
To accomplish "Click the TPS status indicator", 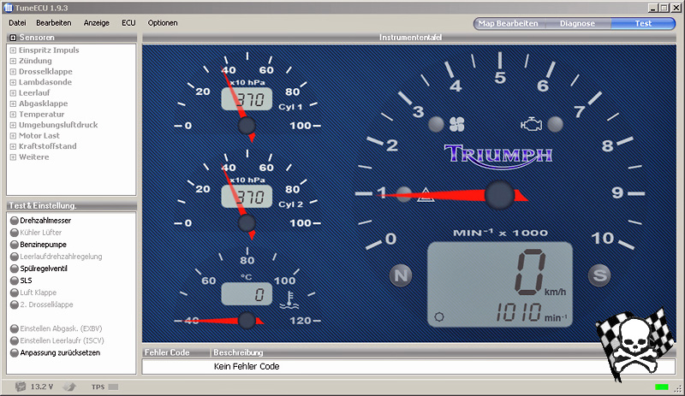I will [x=98, y=387].
